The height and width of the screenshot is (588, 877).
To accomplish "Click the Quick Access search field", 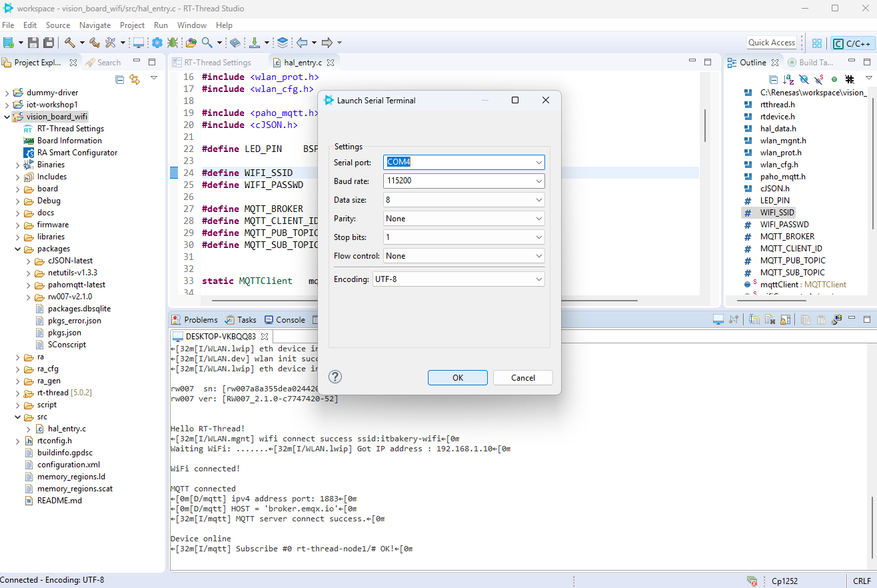I will (771, 43).
